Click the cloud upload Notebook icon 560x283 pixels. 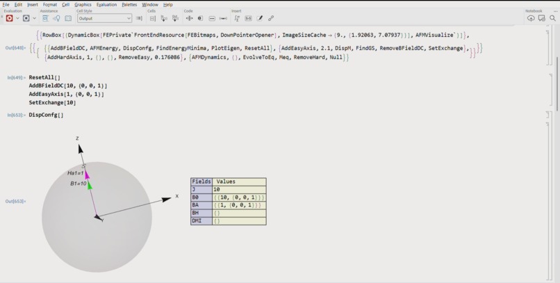coord(531,18)
